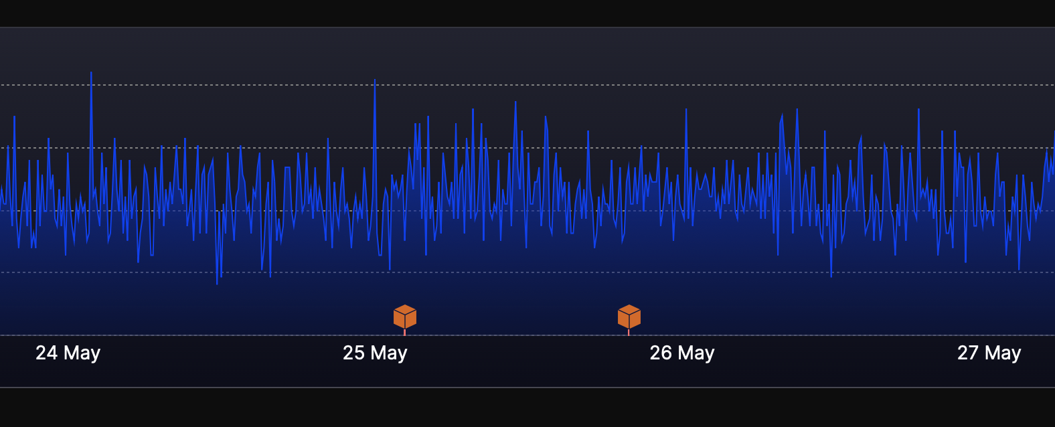Select the dashed gridline just above the baseline
The width and height of the screenshot is (1055, 427).
[536, 272]
